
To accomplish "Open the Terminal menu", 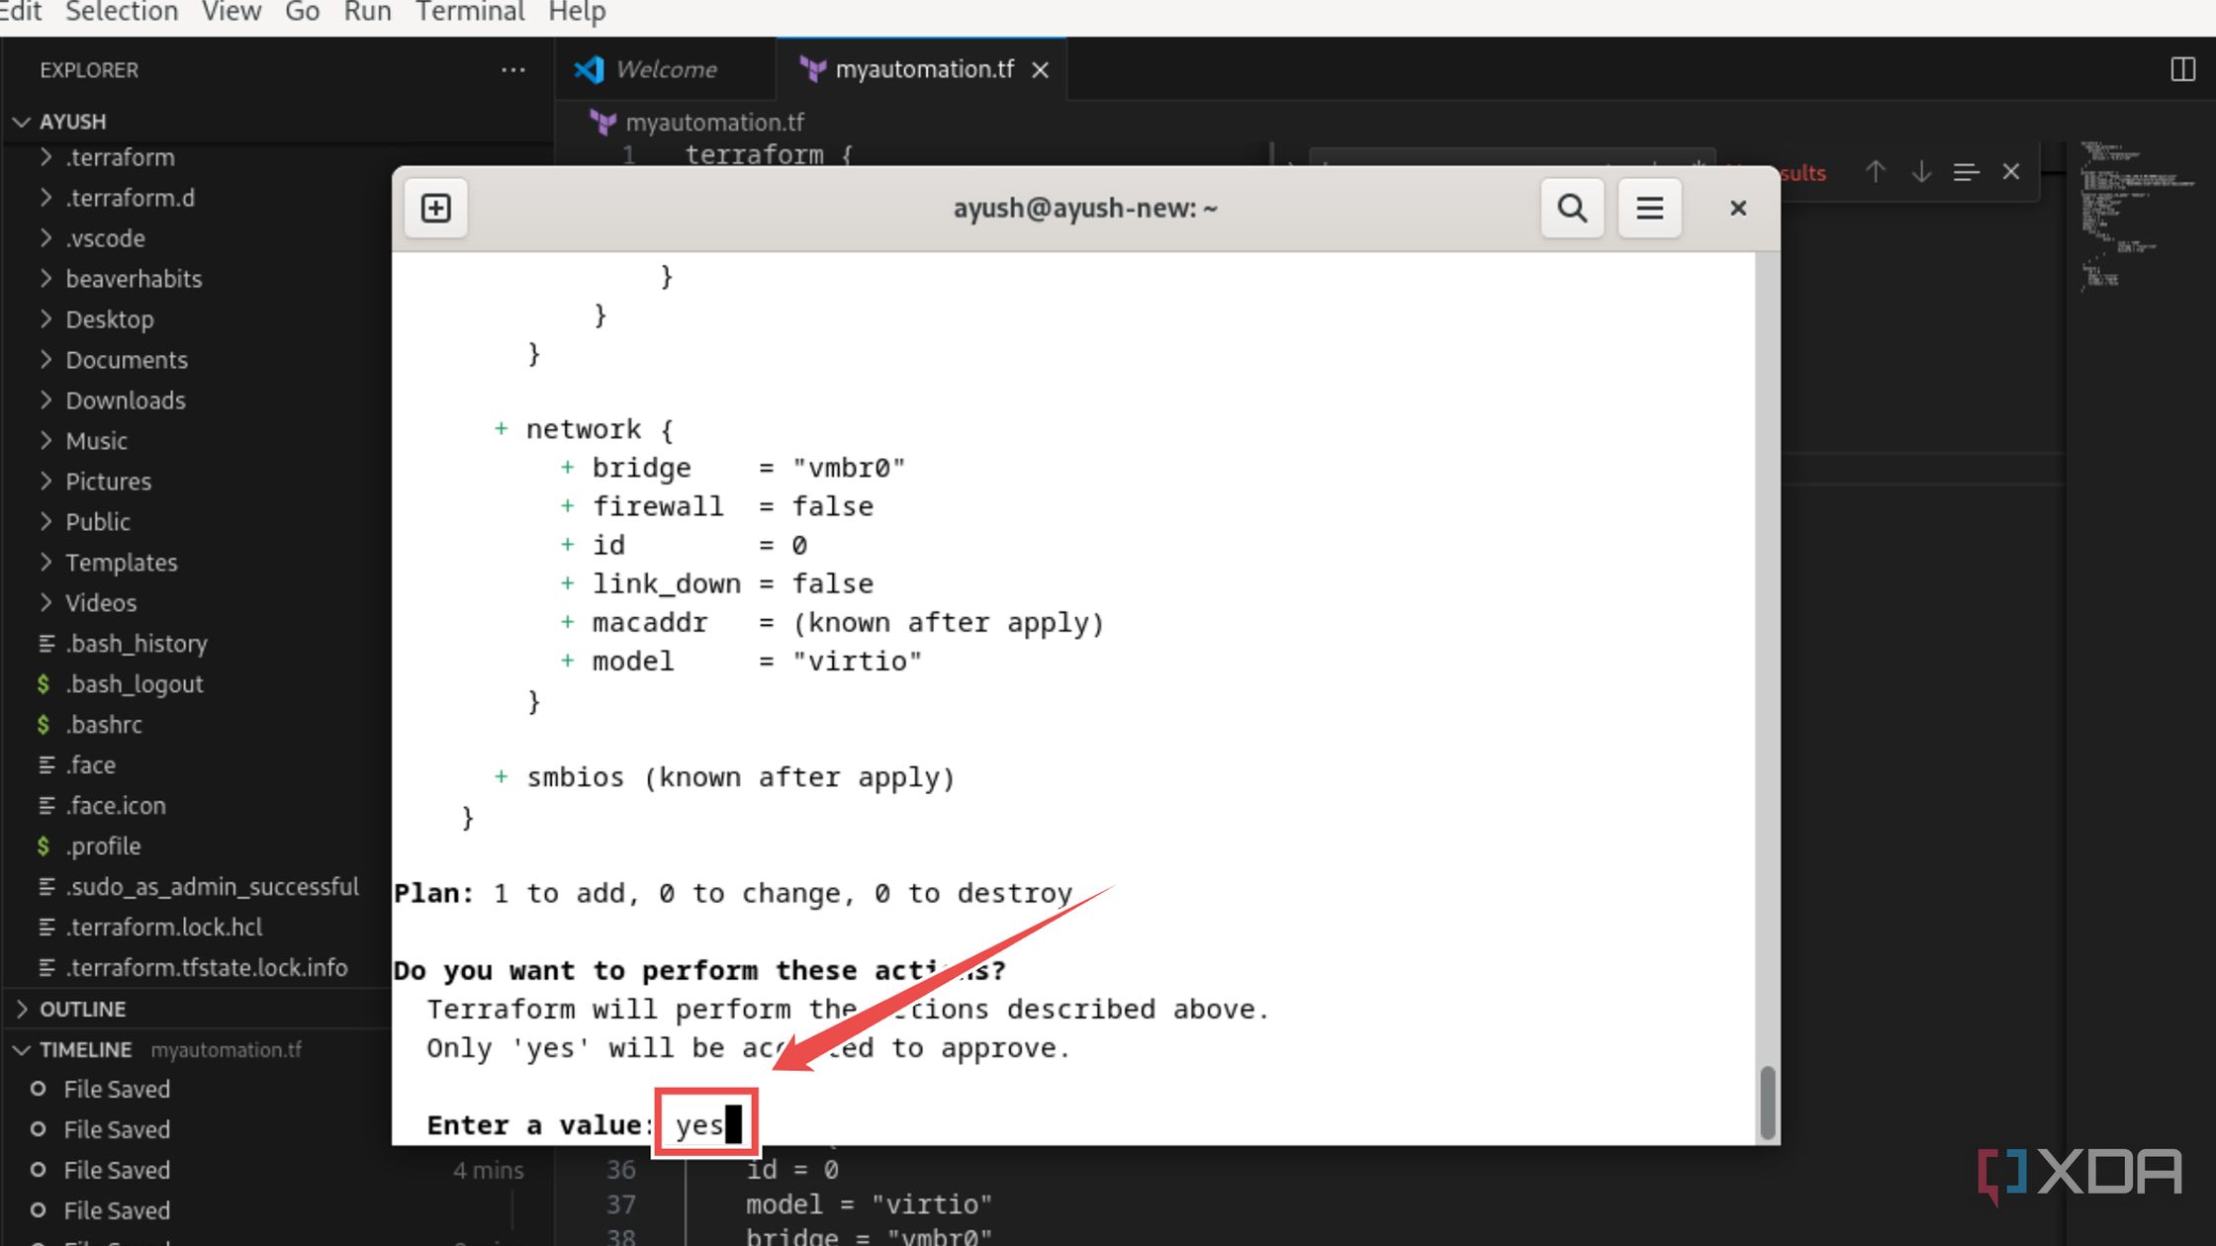I will (x=469, y=13).
